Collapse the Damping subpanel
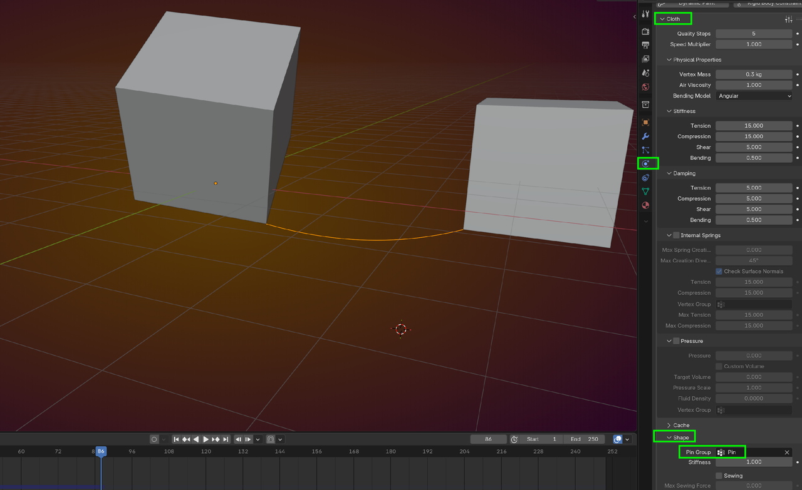 pos(669,173)
